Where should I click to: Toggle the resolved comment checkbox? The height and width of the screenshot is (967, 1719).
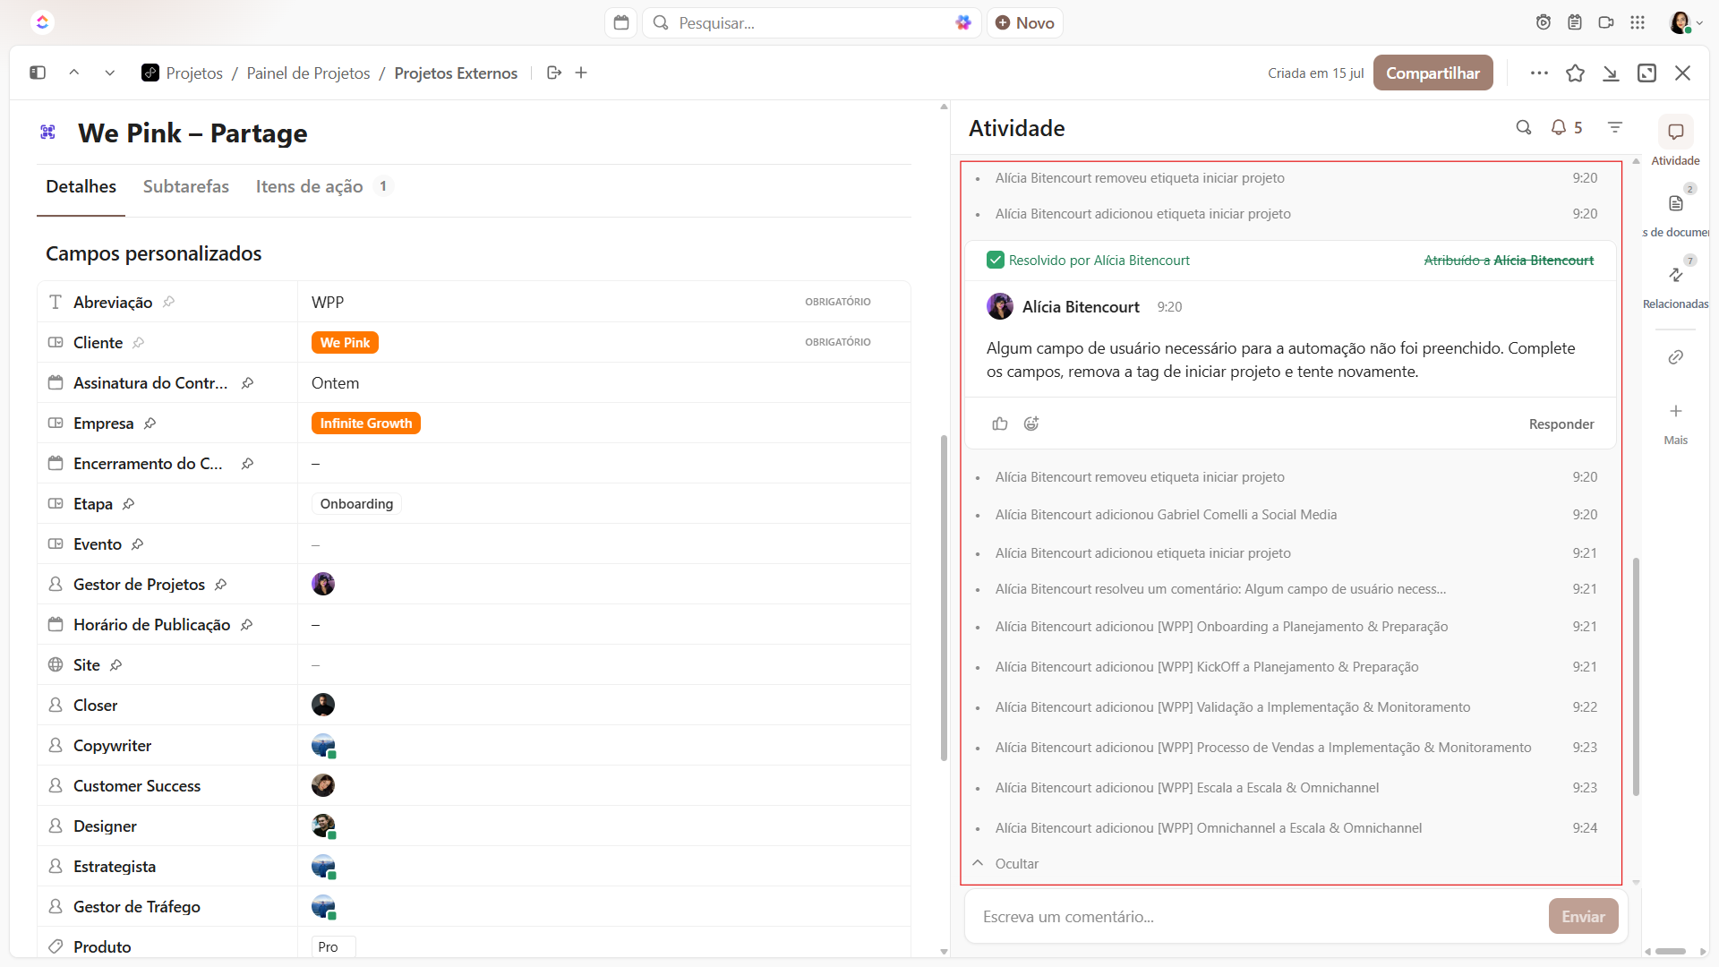[995, 260]
